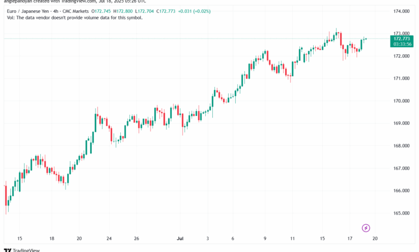Click the change value +0.031 (+0.02%)

tap(194, 11)
